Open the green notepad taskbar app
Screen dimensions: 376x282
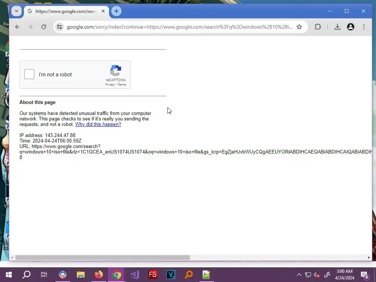pyautogui.click(x=206, y=275)
